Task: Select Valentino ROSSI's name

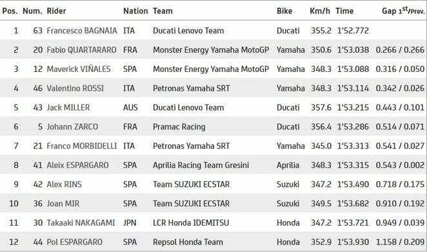Action: 75,88
